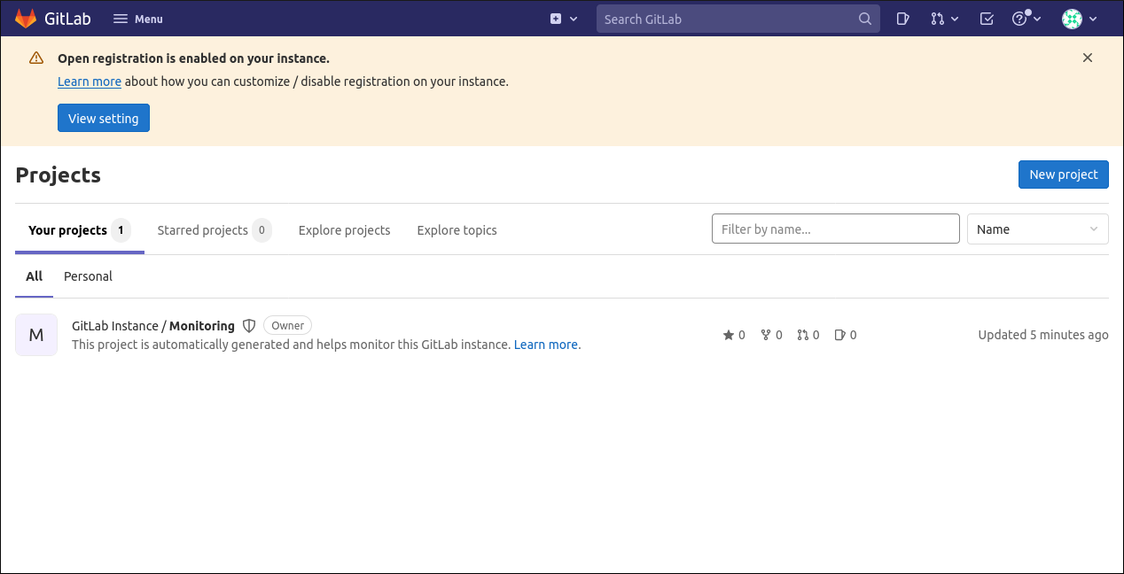Click the shield badge next to Monitoring

249,325
